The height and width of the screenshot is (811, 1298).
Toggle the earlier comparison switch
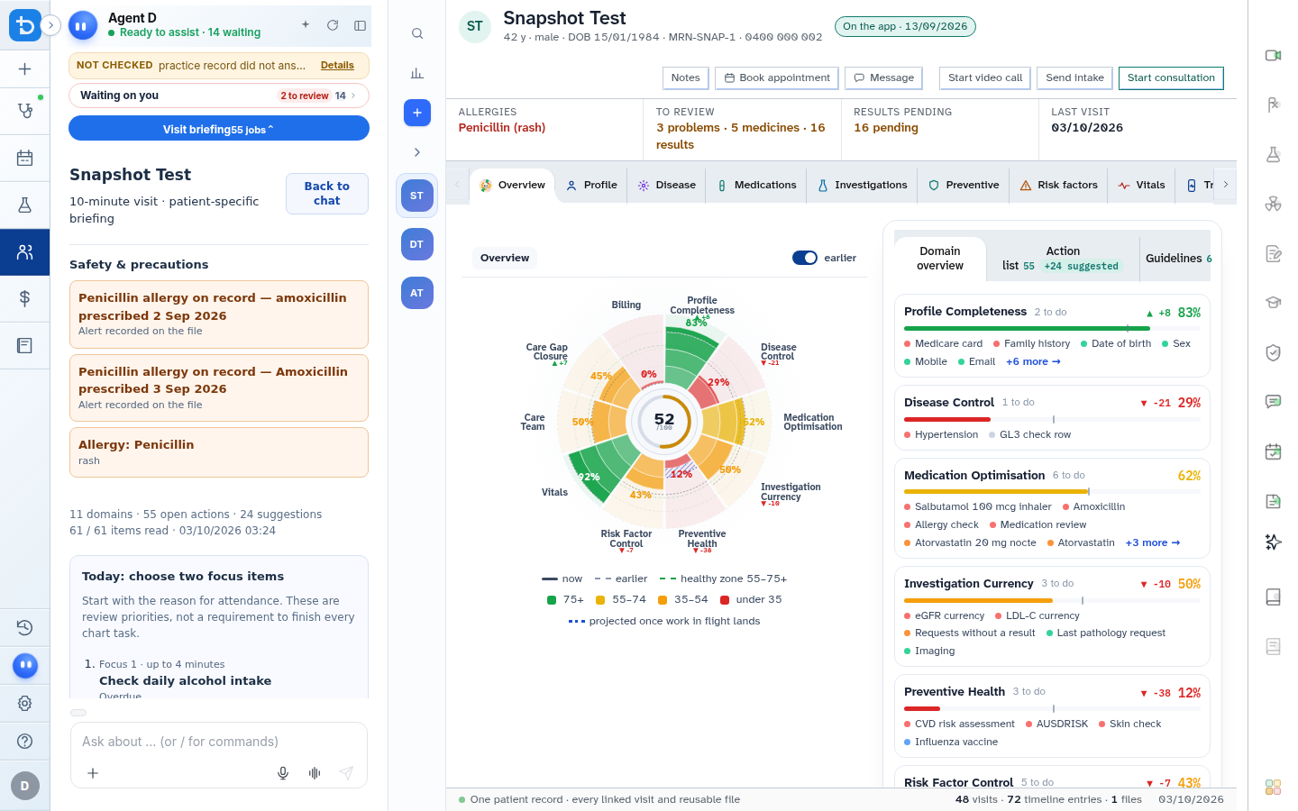pos(805,258)
